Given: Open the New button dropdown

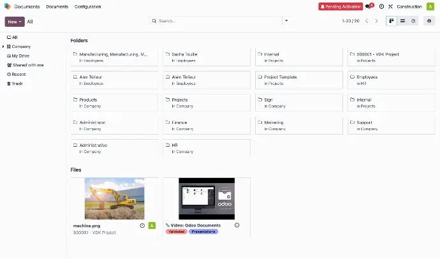Looking at the screenshot, I should click(x=15, y=21).
